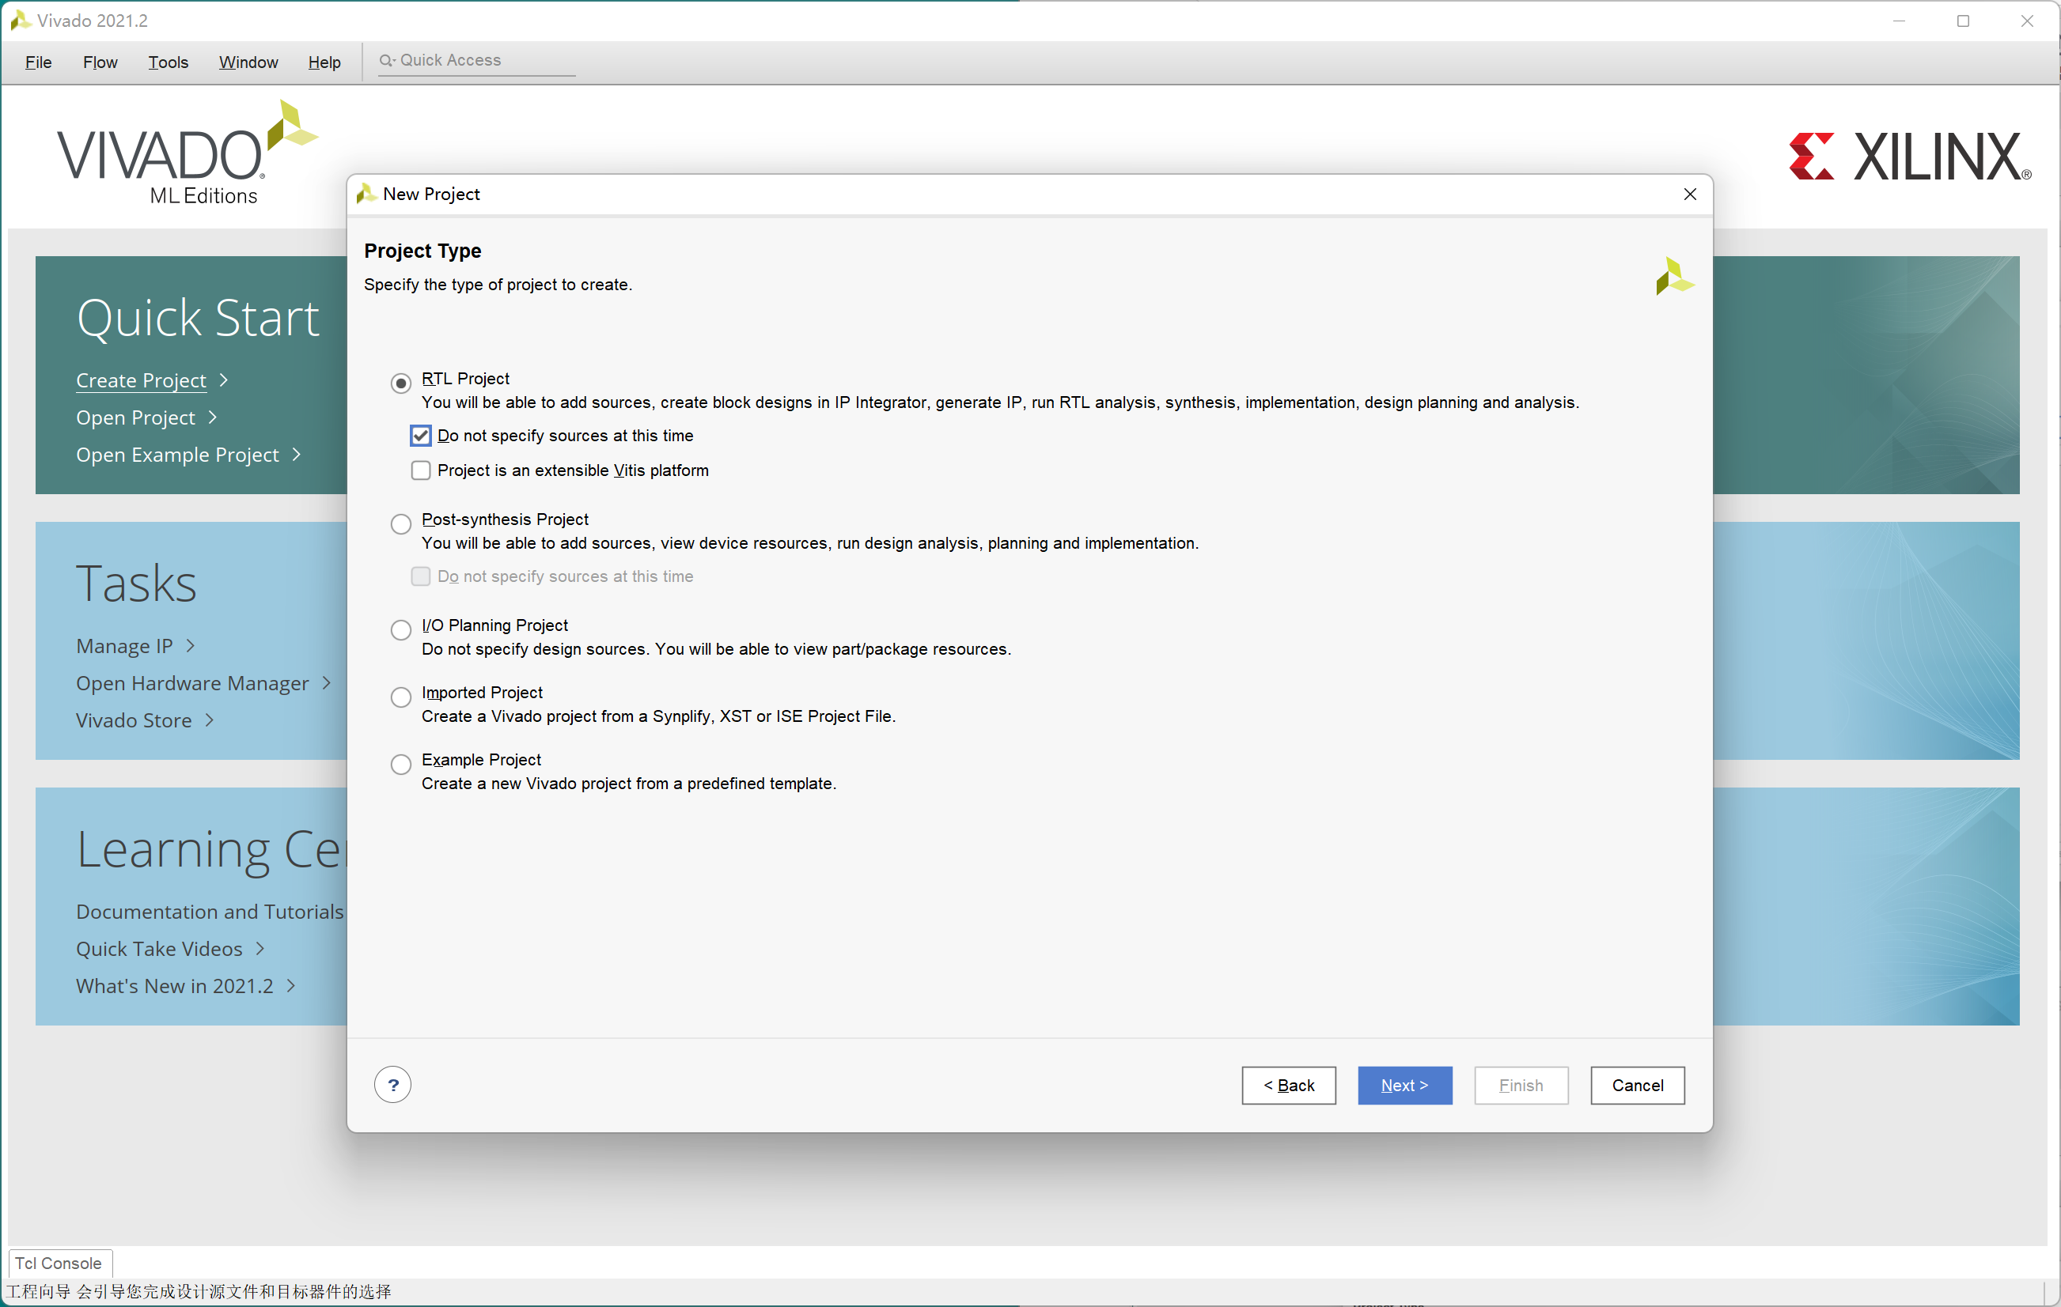
Task: Select the Post-synthesis Project radio button
Action: coord(401,519)
